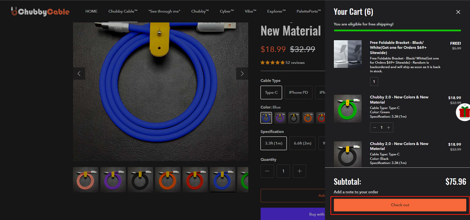Open the gift box rewards icon
Screen dimensions: 470x220
464,112
